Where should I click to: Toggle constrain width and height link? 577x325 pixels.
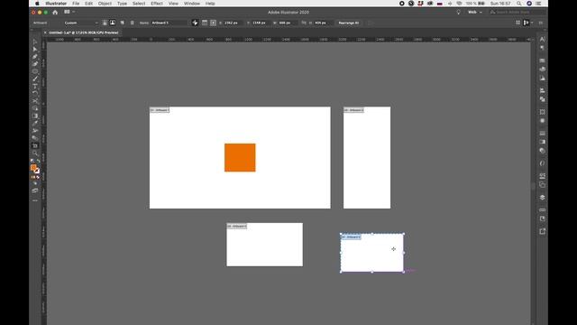[304, 23]
